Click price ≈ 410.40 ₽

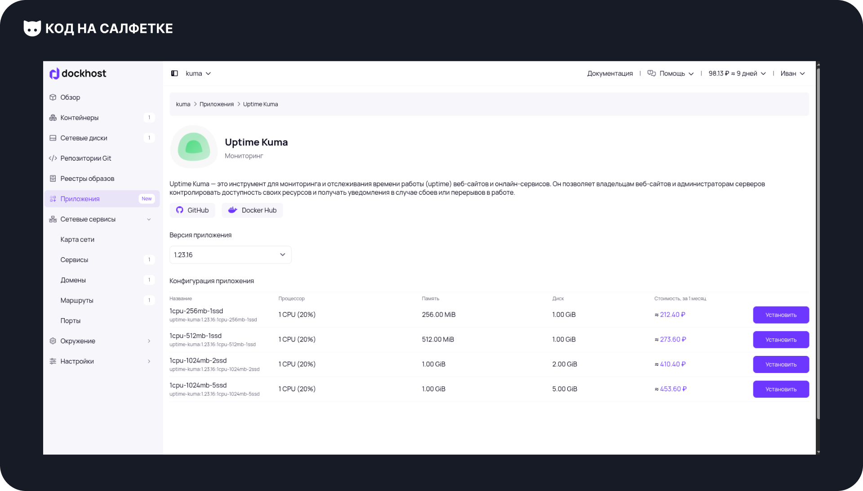670,364
